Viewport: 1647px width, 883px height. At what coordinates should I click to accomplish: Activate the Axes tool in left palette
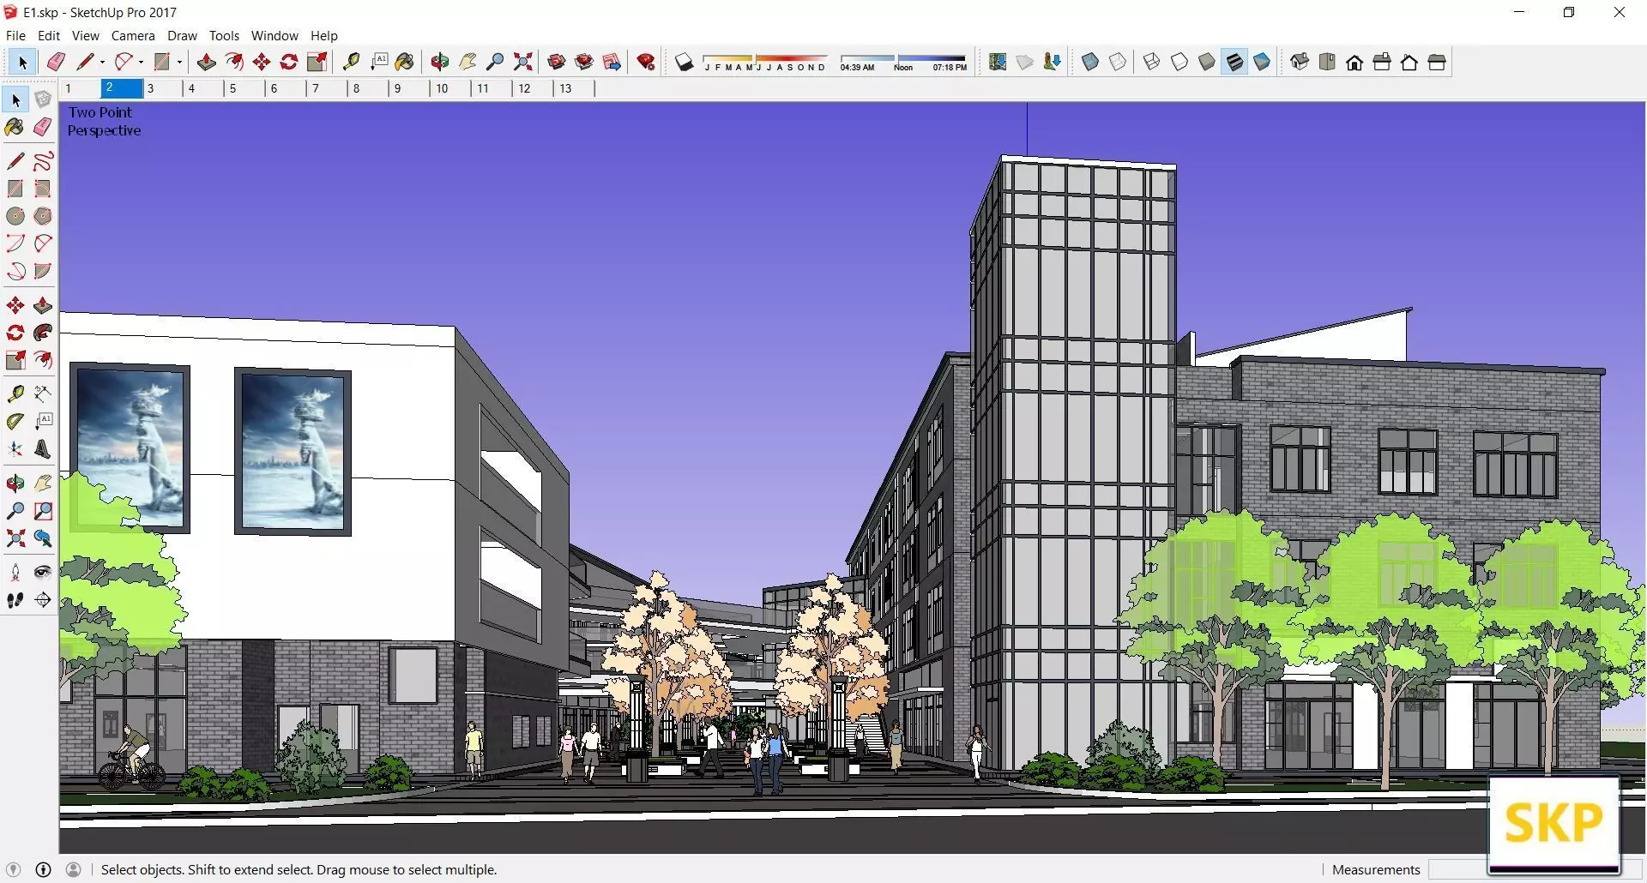[x=15, y=449]
